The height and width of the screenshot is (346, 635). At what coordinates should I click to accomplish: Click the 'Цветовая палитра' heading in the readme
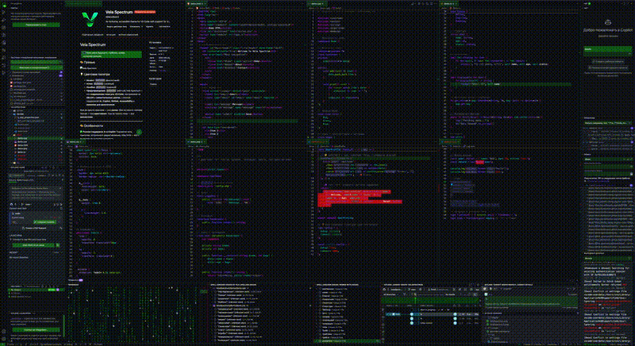coord(95,75)
